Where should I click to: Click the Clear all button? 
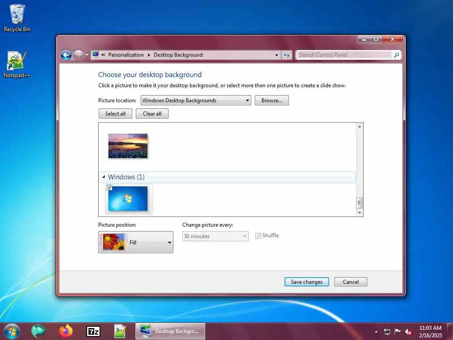pyautogui.click(x=152, y=114)
